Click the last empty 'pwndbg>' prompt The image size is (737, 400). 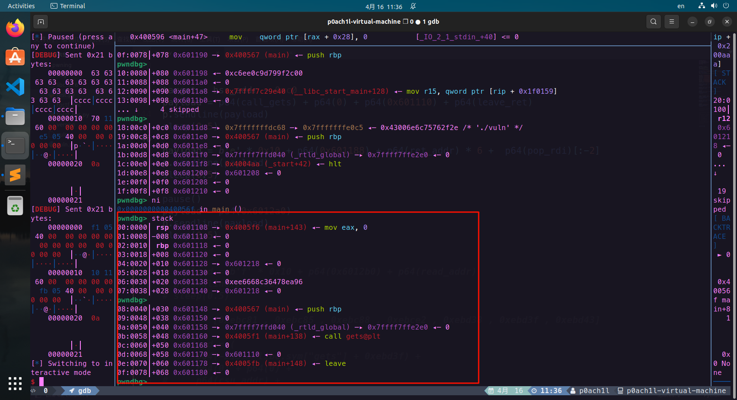tap(132, 381)
